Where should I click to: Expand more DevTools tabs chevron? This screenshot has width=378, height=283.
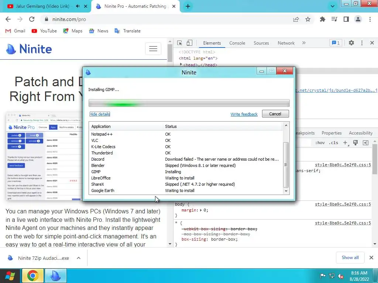click(x=304, y=43)
